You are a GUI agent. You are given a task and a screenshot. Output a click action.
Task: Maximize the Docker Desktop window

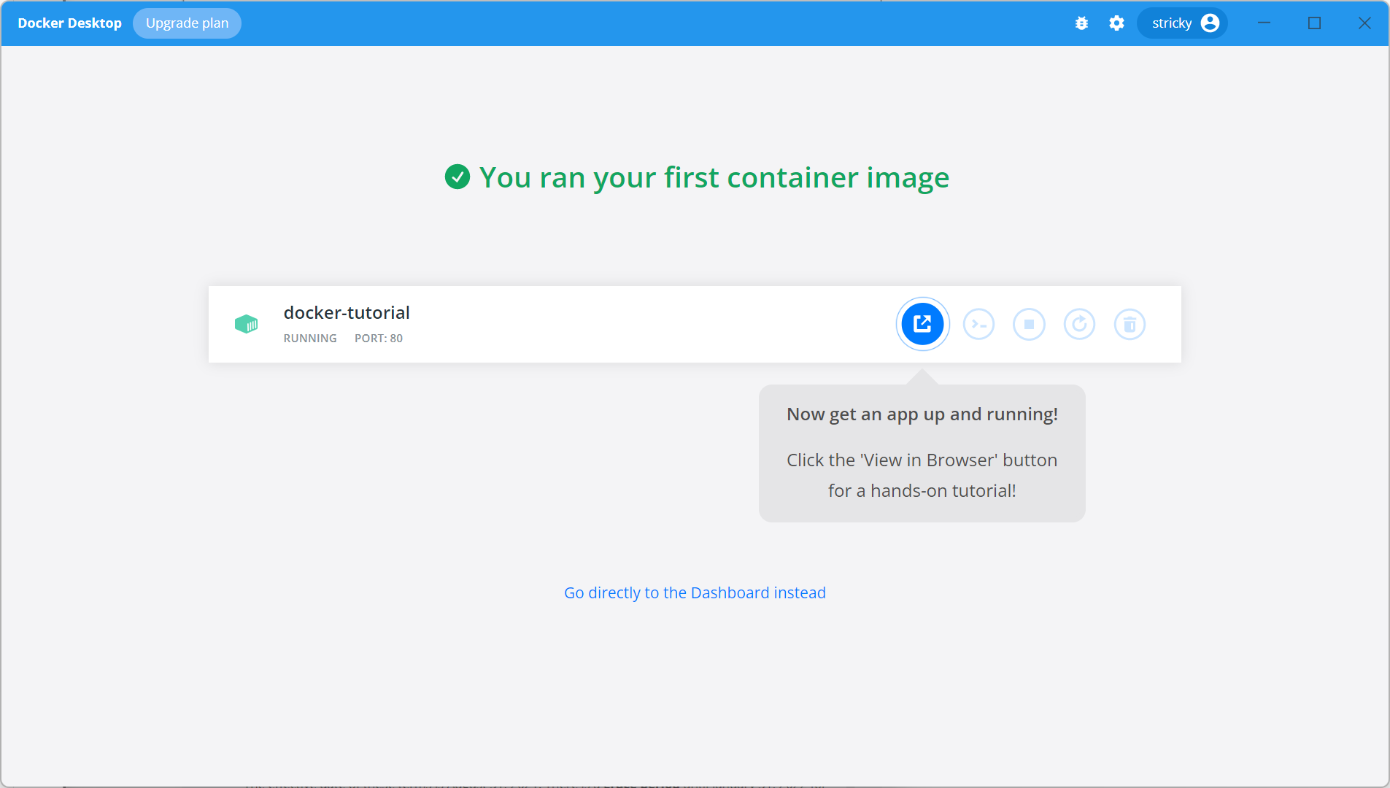point(1314,23)
